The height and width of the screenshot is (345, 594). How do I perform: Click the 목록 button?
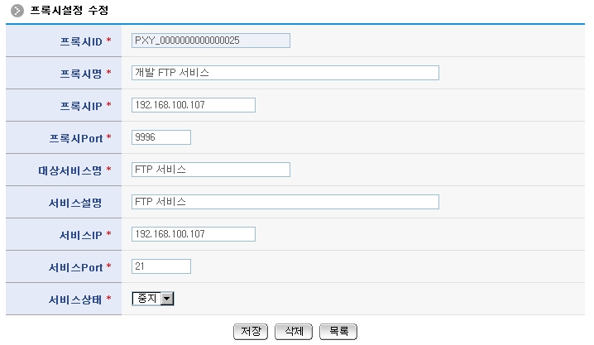click(338, 331)
